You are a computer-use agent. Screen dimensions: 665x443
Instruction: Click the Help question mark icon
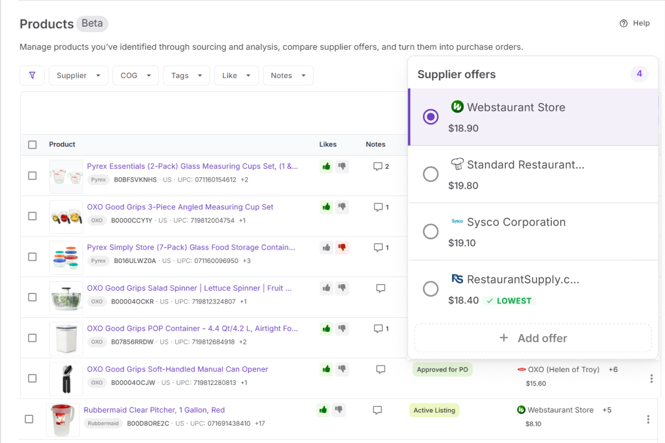(x=623, y=23)
